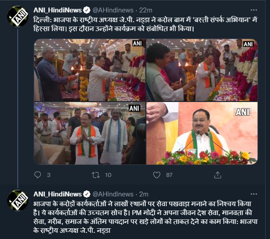This screenshot has height=239, width=270.
Task: View bottom-right podium speech photo
Action: (202, 133)
